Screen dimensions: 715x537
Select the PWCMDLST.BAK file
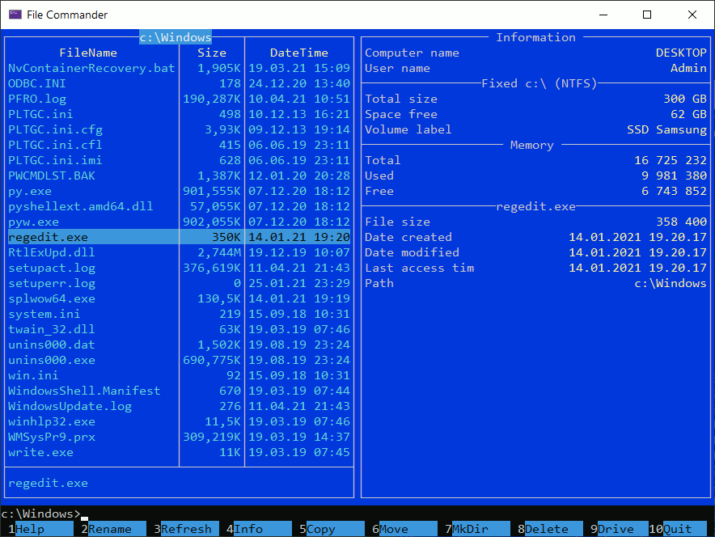52,175
